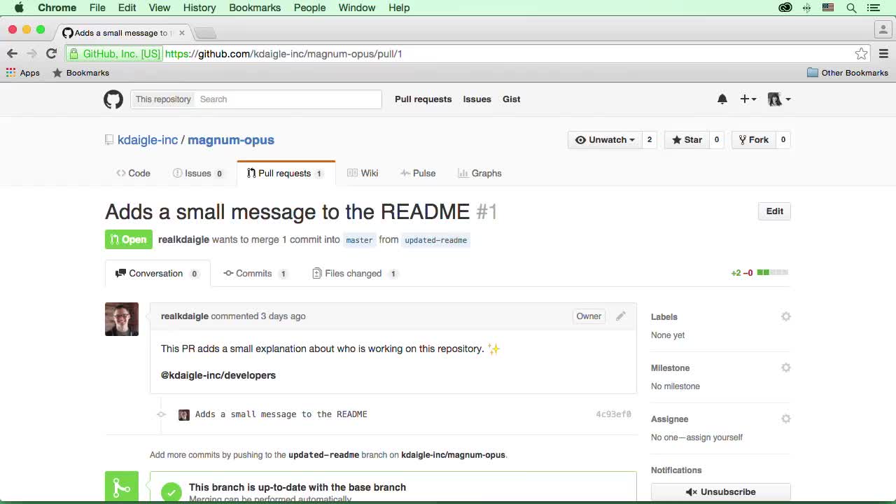Expand the user avatar menu
Image resolution: width=896 pixels, height=504 pixels.
point(778,99)
